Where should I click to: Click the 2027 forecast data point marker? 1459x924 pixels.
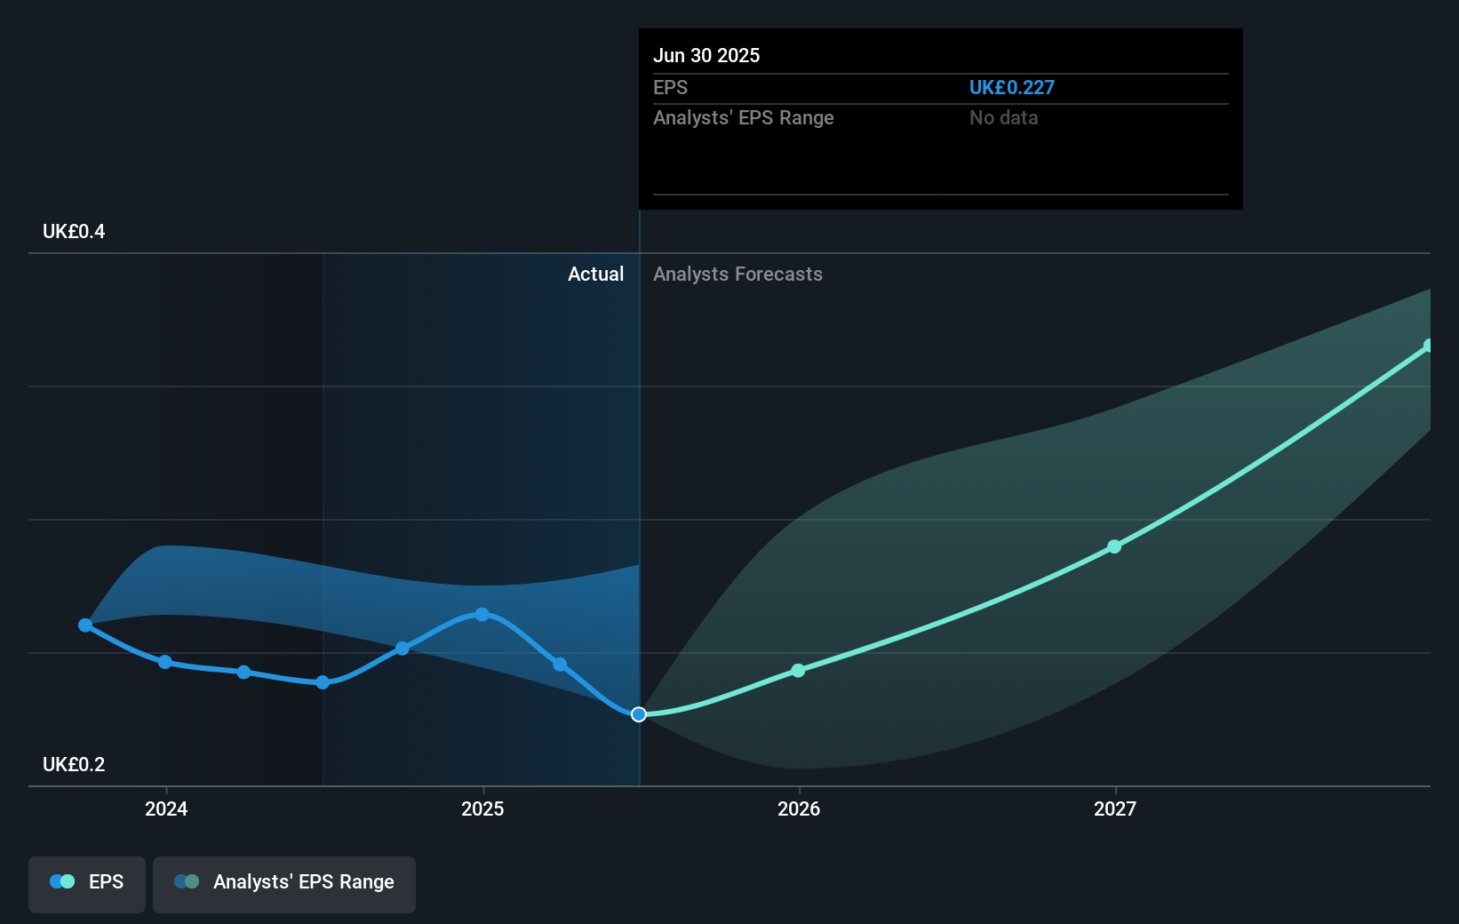coord(1114,547)
